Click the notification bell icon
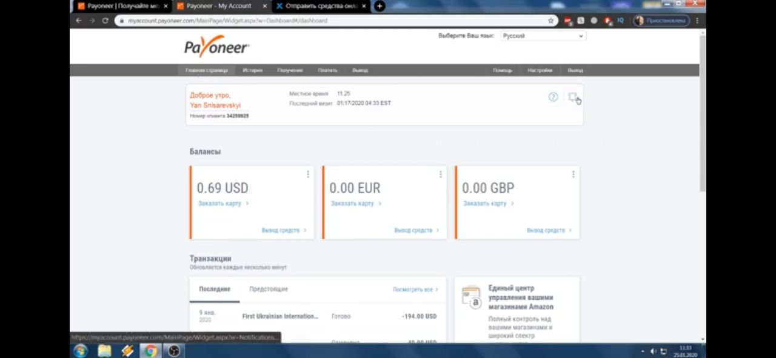Viewport: 776px width, 358px height. click(572, 97)
